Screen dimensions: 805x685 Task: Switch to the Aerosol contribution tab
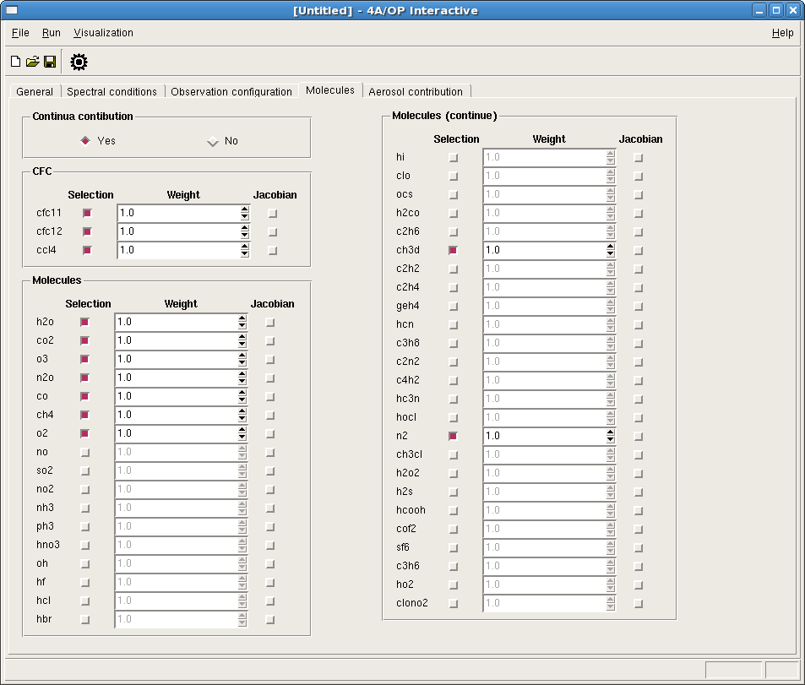[416, 91]
